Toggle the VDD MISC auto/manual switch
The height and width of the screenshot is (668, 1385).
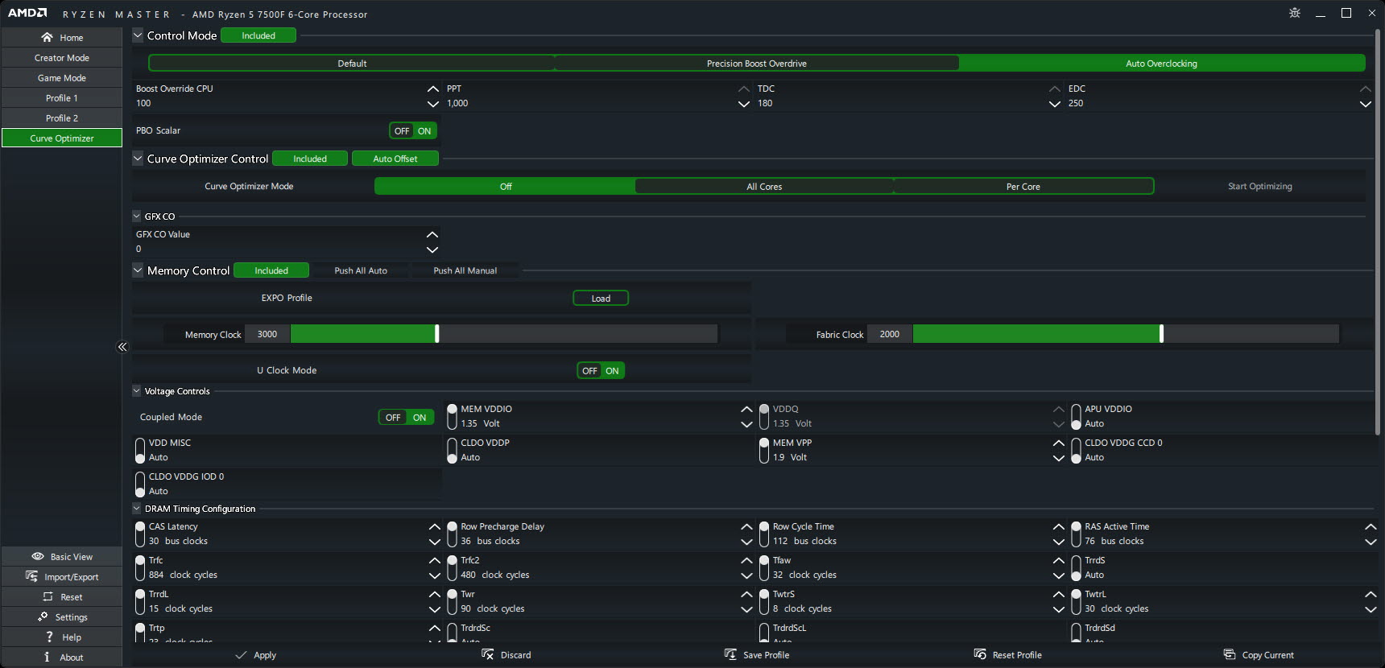pos(140,450)
